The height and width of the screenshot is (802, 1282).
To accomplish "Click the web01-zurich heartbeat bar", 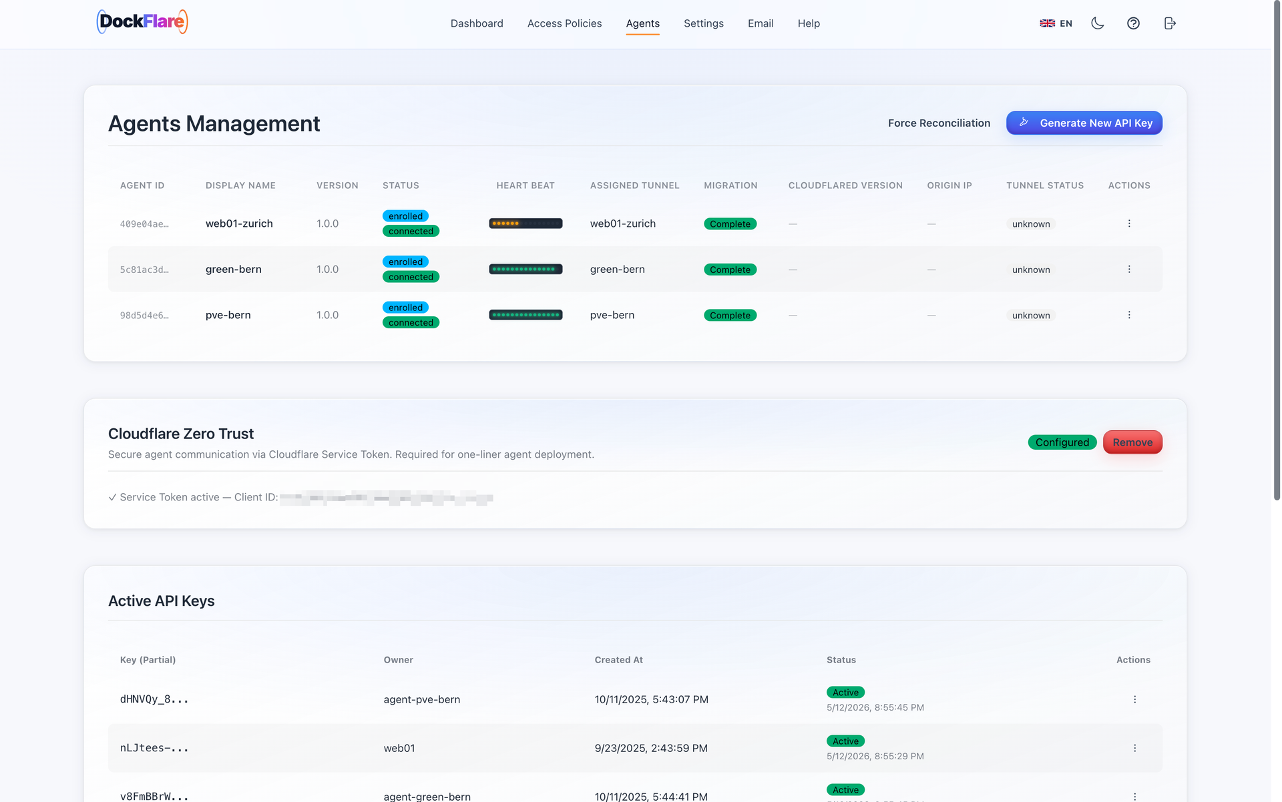I will tap(525, 224).
